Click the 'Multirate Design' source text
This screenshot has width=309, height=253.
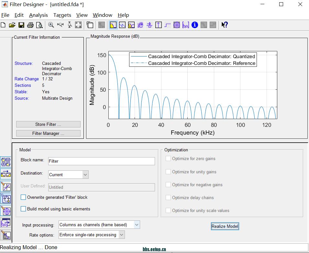tap(57, 98)
